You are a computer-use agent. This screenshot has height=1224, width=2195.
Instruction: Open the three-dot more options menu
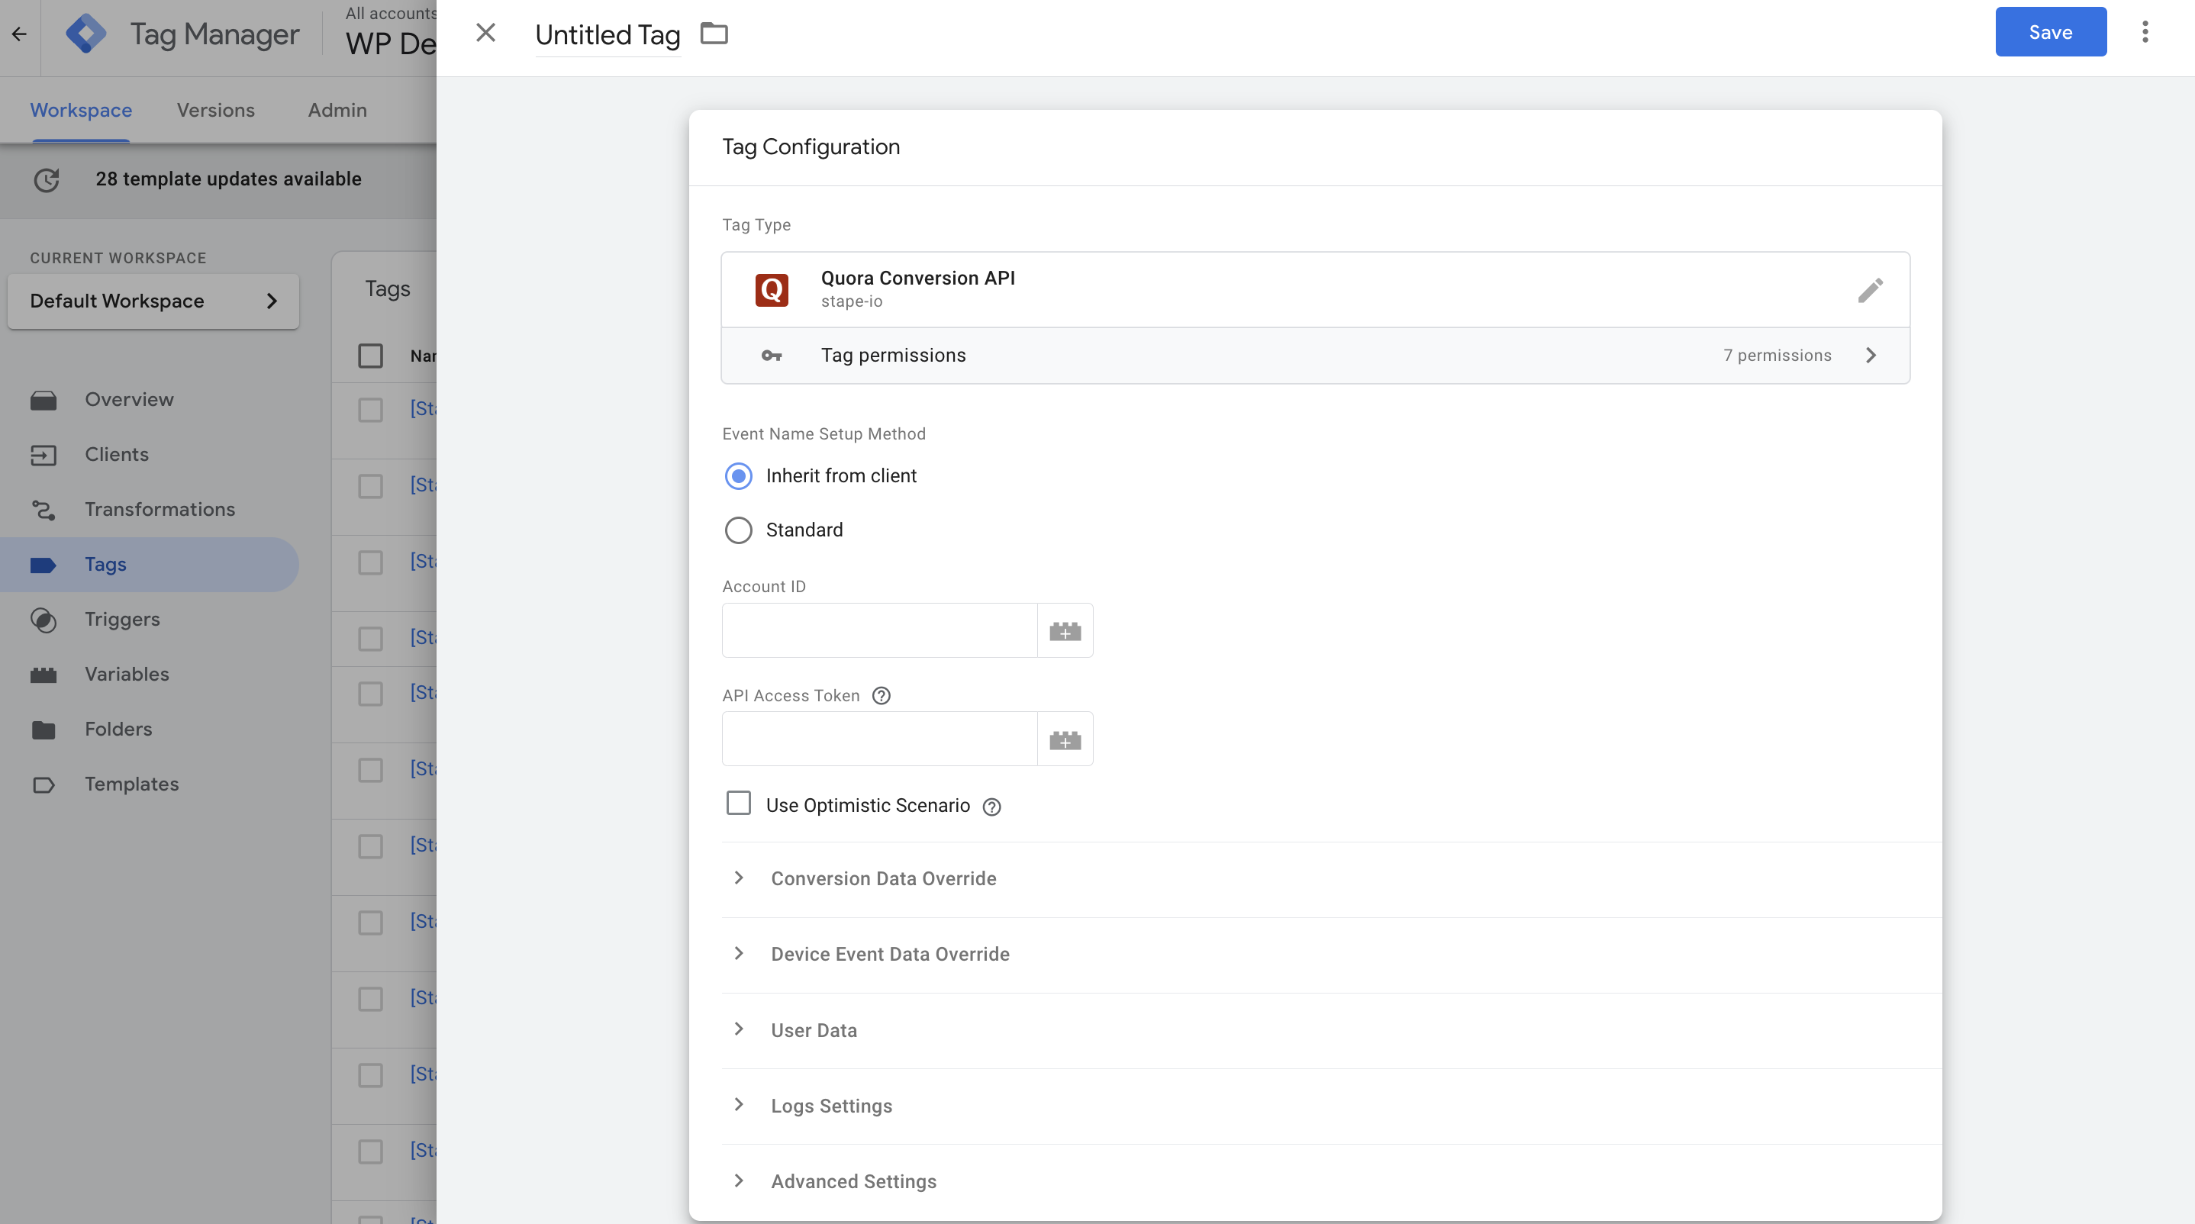(x=2145, y=32)
